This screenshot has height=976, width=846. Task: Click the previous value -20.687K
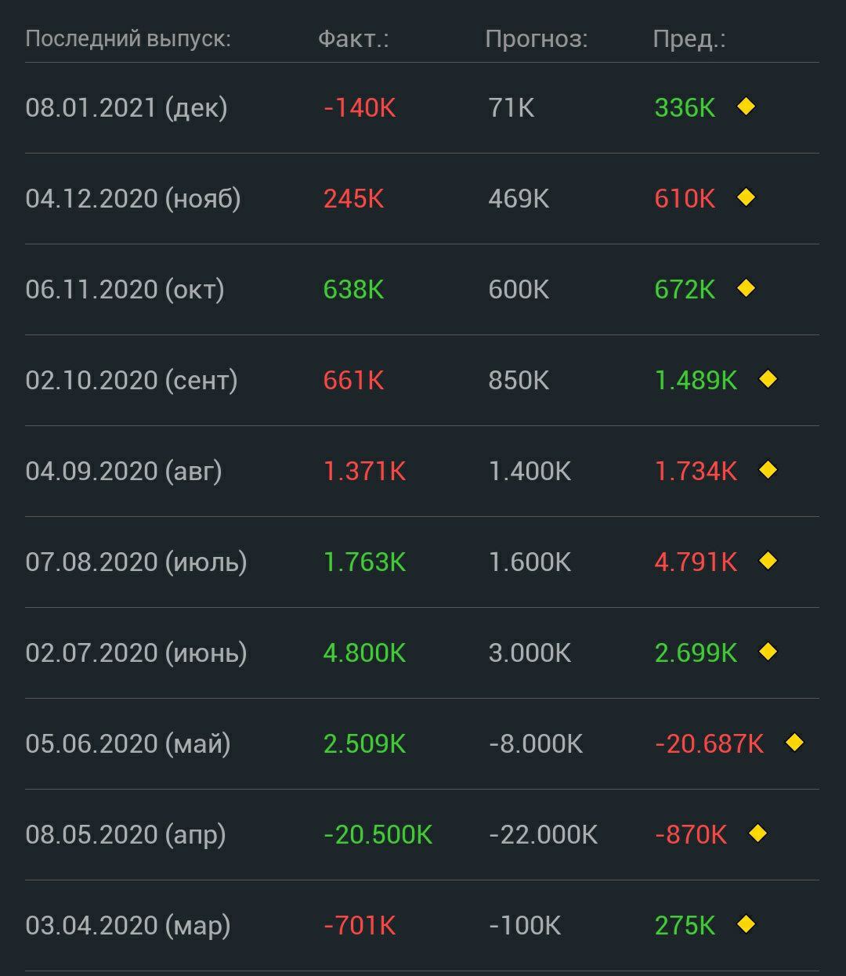tap(710, 744)
